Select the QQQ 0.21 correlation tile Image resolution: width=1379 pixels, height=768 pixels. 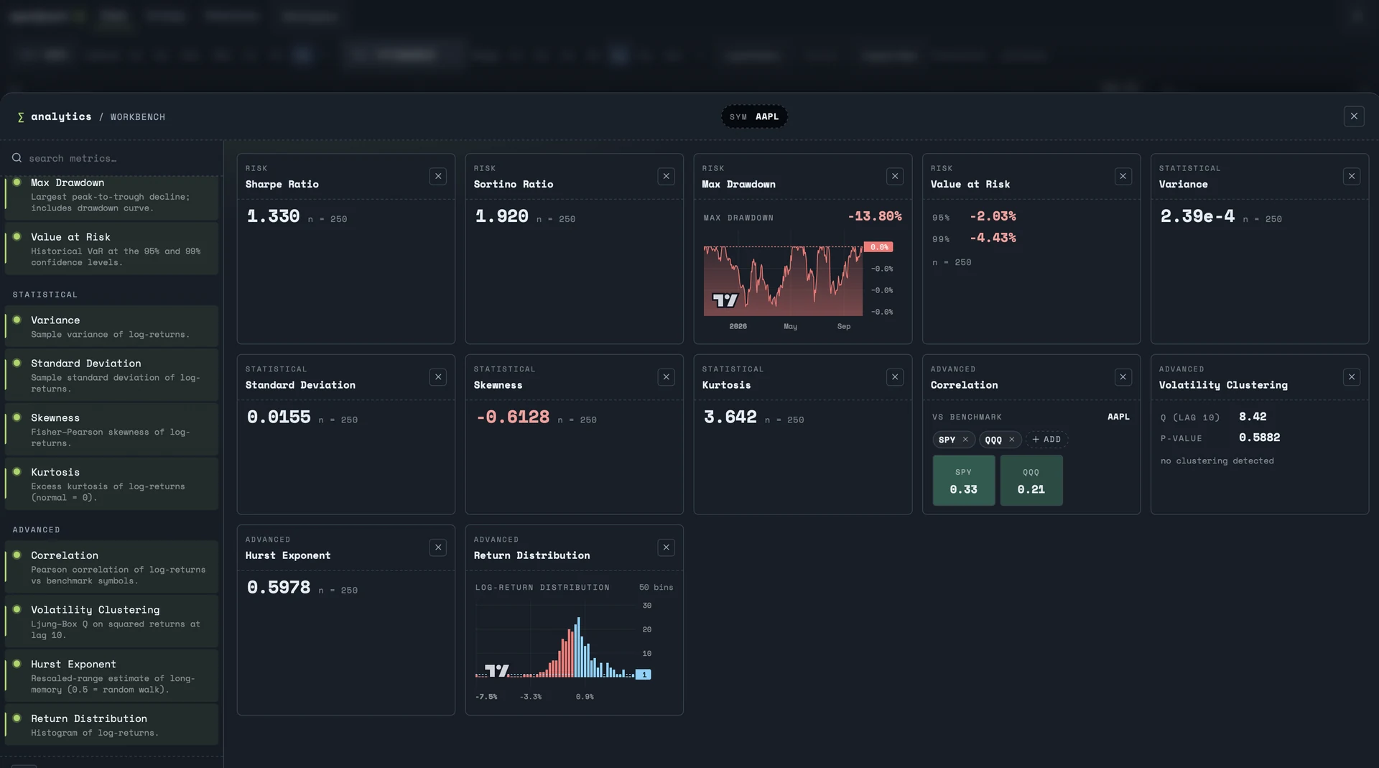1031,481
